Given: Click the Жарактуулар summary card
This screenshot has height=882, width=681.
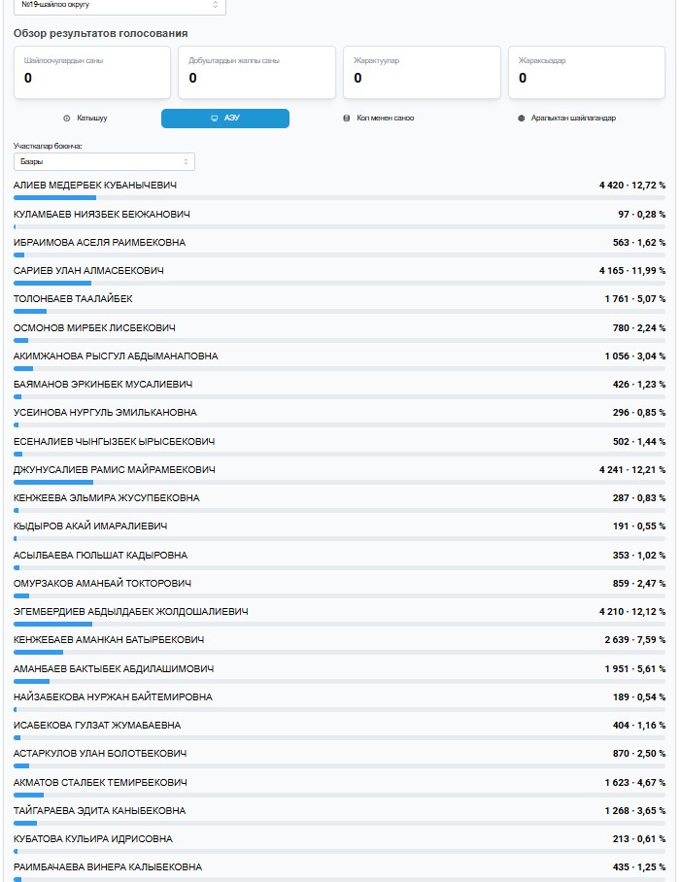Looking at the screenshot, I should [x=422, y=71].
